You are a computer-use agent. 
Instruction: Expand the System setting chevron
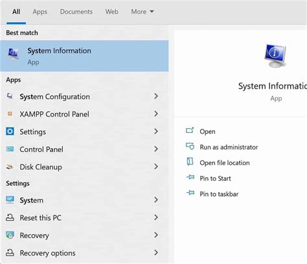(156, 200)
